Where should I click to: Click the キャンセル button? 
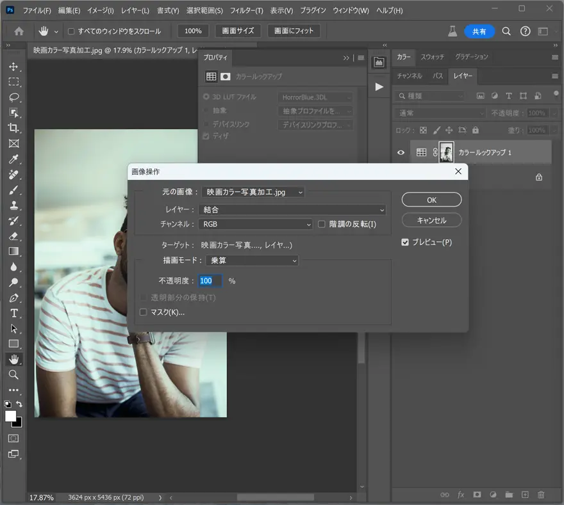[x=431, y=220]
